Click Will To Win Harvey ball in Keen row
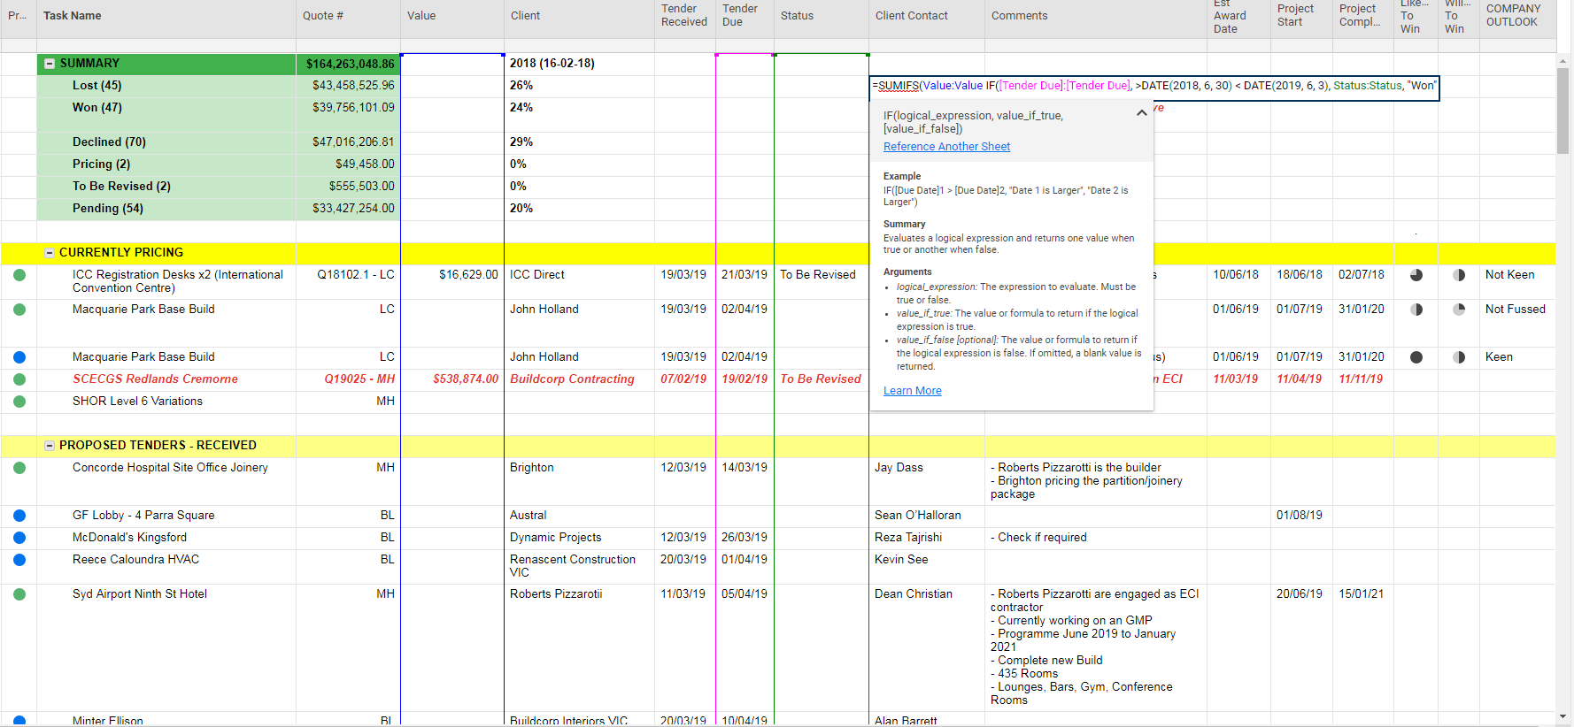The height and width of the screenshot is (727, 1574). click(1459, 357)
